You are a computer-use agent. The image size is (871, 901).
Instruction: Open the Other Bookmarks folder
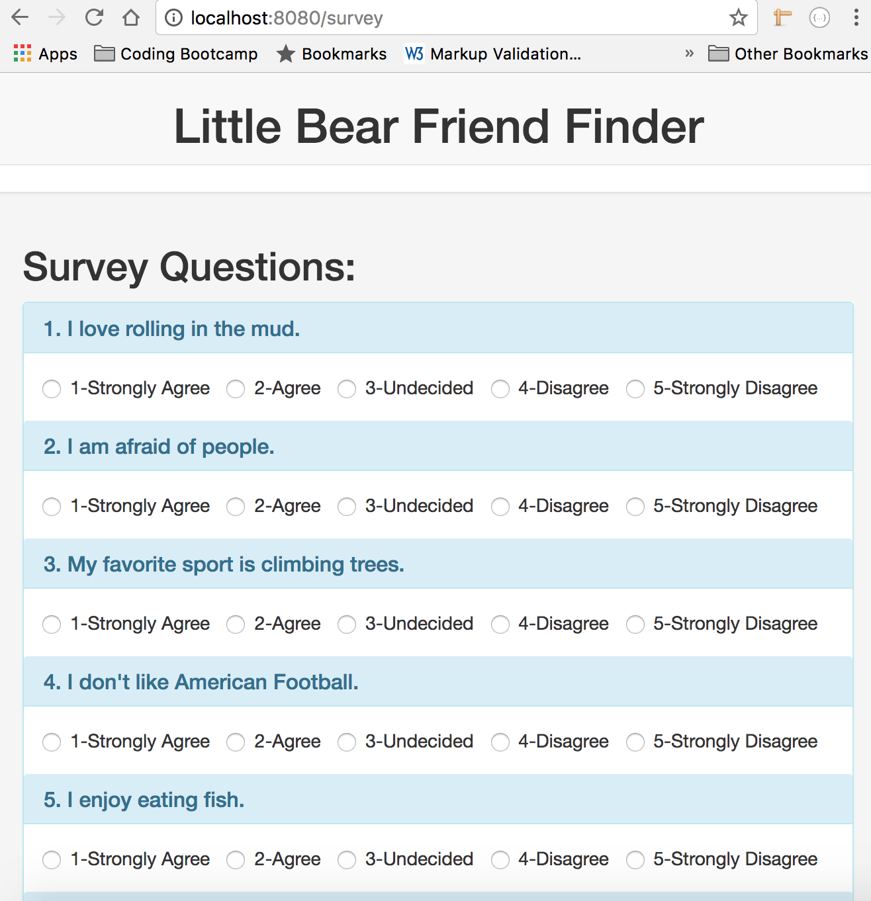pos(788,54)
